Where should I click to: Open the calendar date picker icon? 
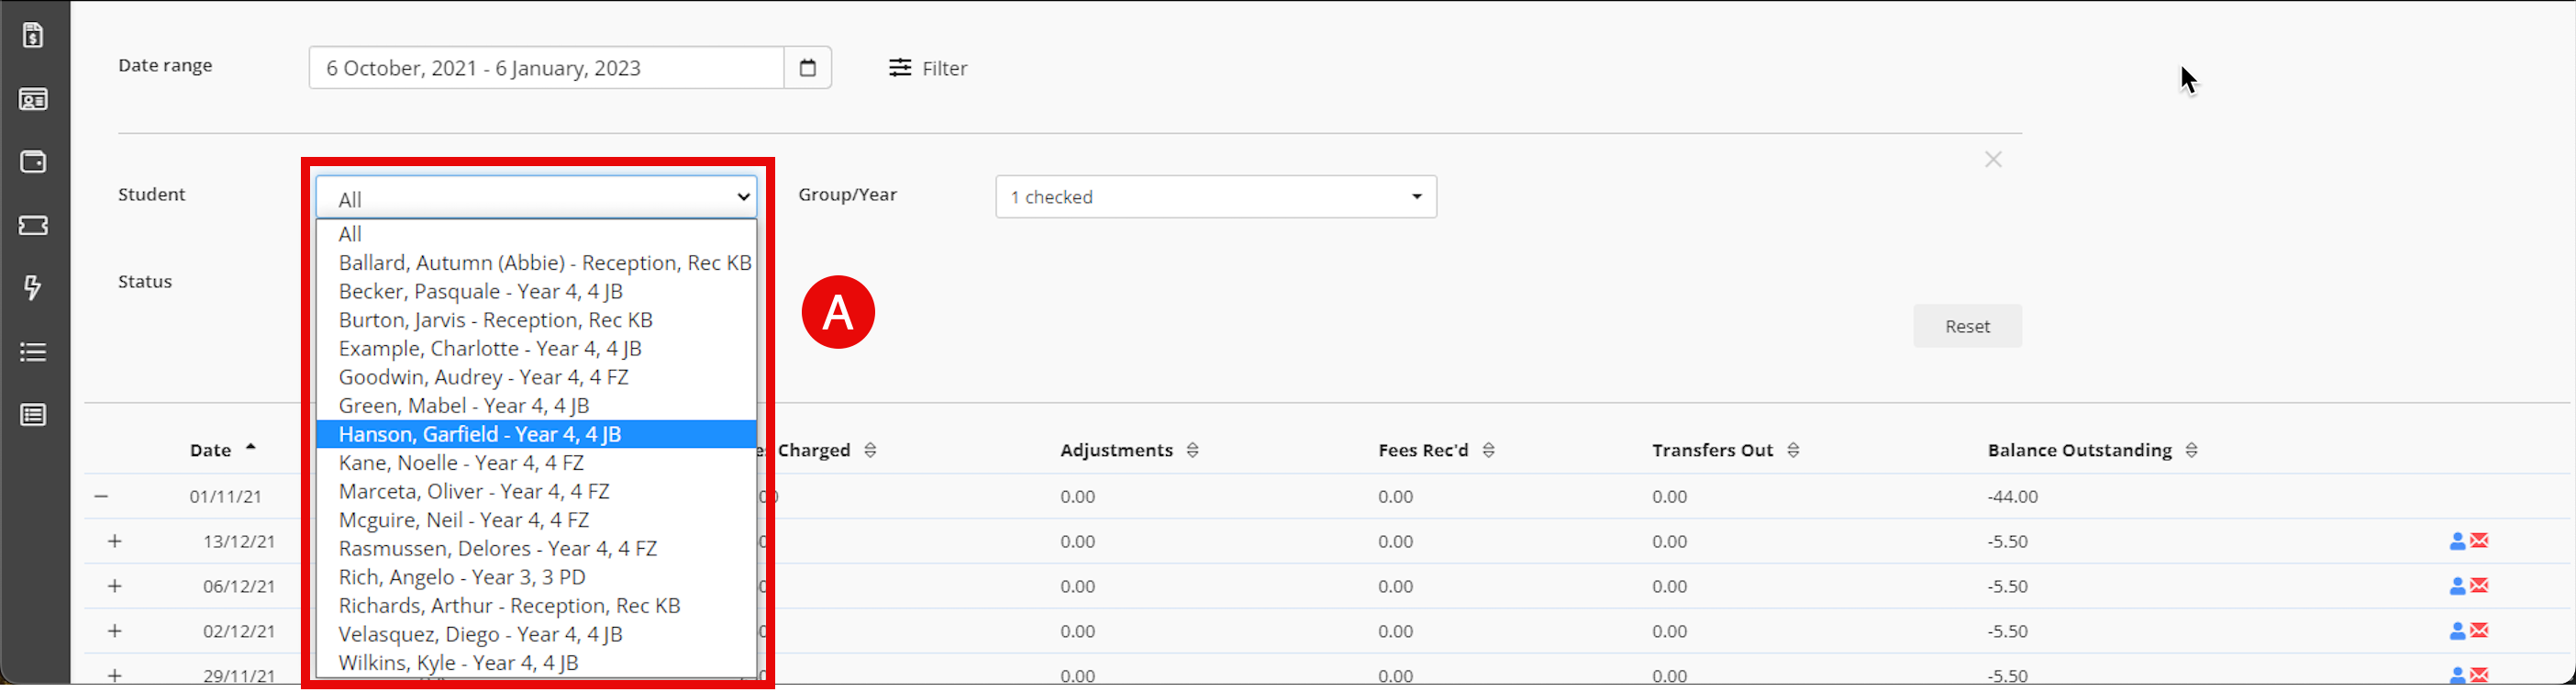807,68
